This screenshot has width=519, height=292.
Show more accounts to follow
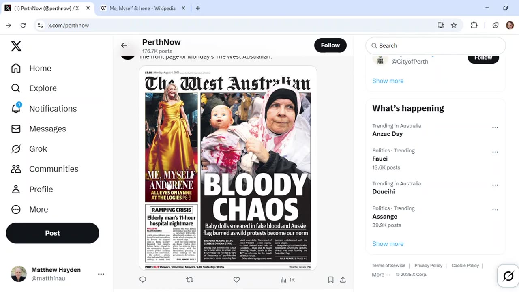point(388,81)
